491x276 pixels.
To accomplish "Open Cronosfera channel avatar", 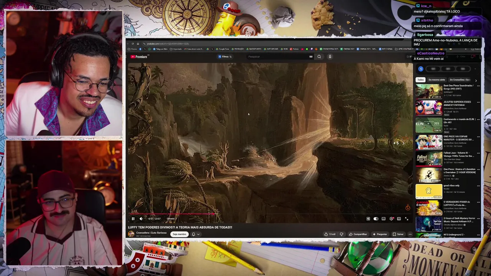I will 131,234.
